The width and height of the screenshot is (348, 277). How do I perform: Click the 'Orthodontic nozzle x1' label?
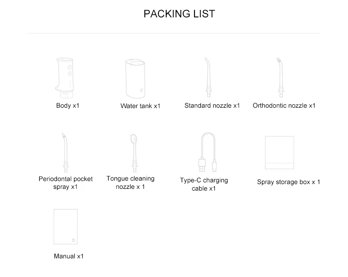[284, 106]
